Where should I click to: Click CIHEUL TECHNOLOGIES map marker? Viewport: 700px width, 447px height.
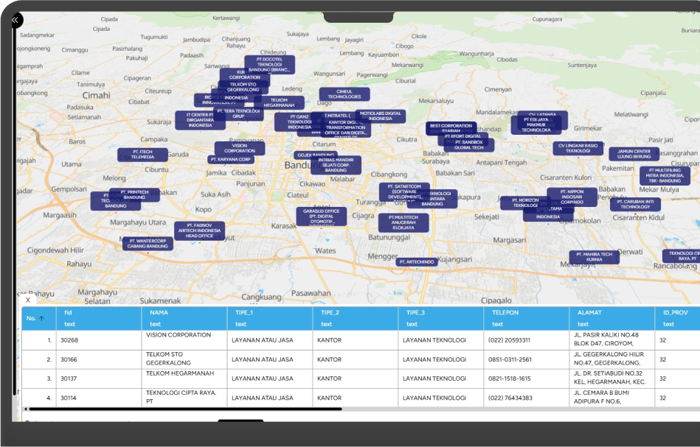(x=344, y=94)
